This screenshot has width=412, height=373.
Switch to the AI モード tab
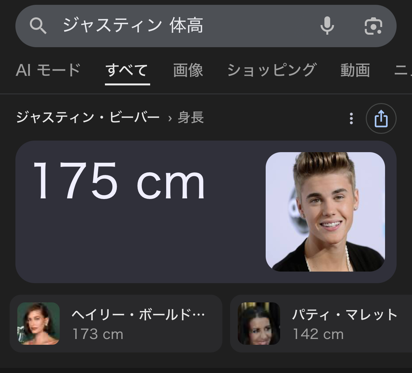tap(48, 70)
